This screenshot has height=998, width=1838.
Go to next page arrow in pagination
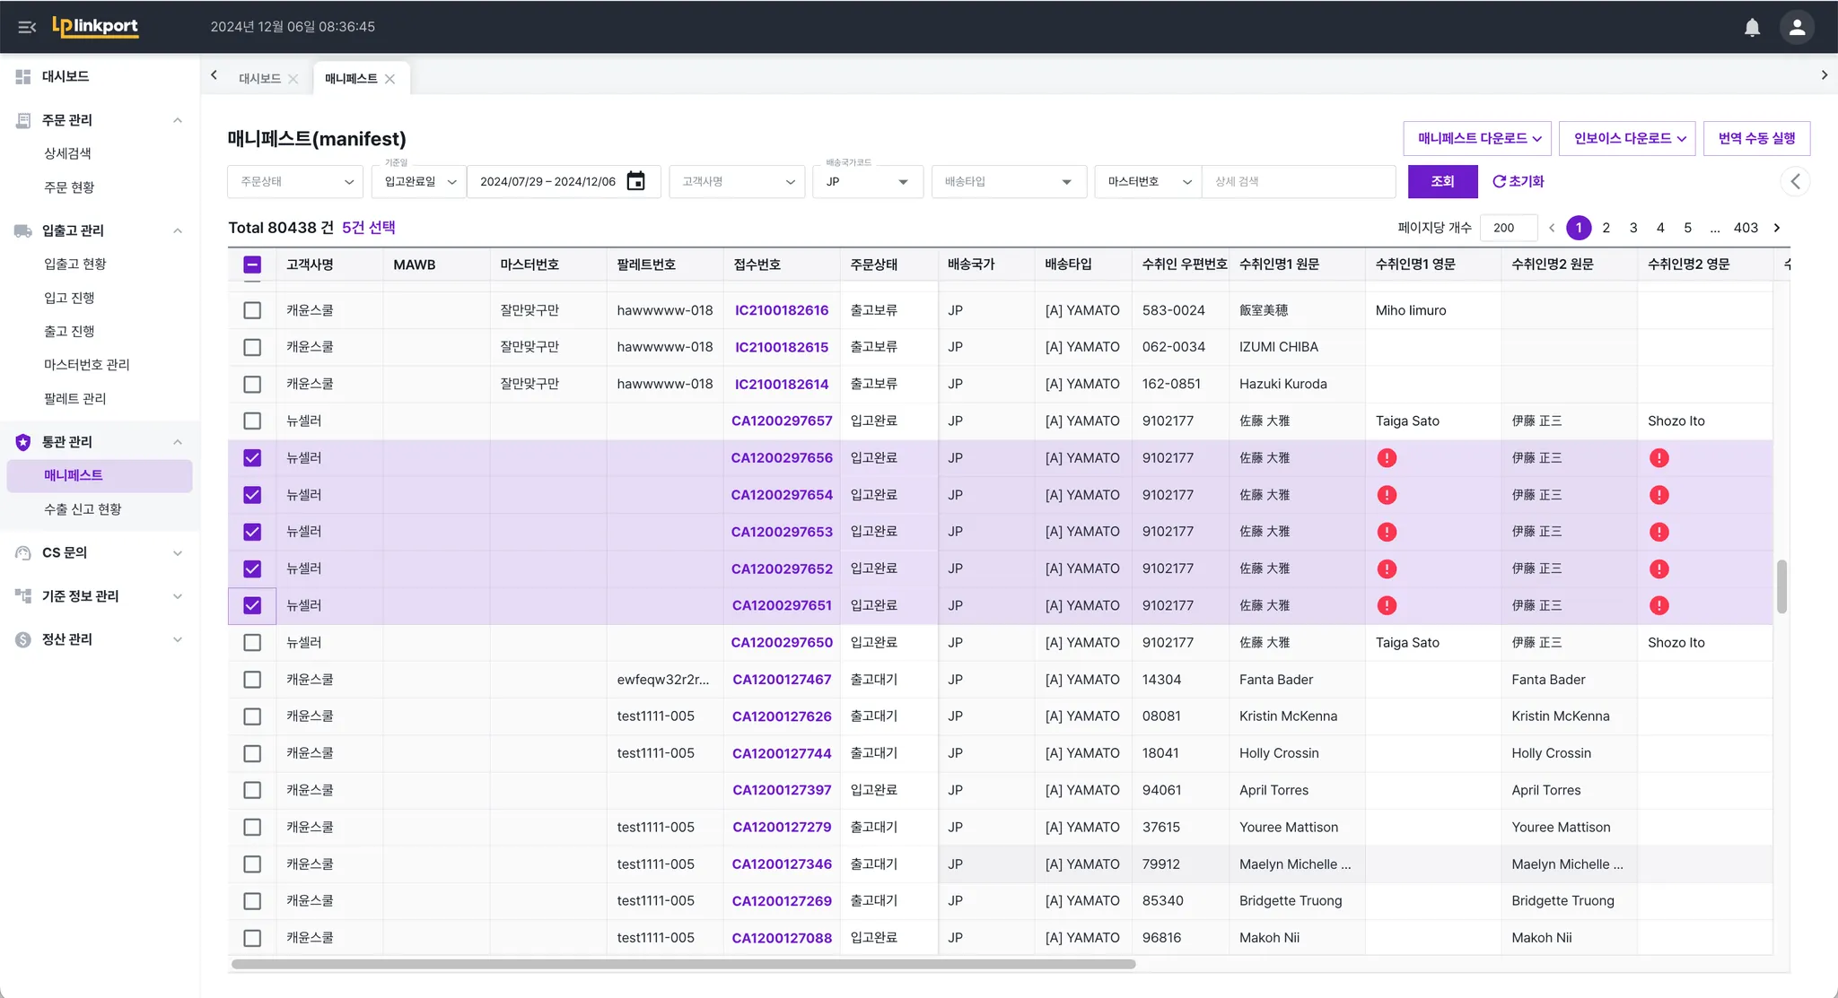pyautogui.click(x=1777, y=228)
